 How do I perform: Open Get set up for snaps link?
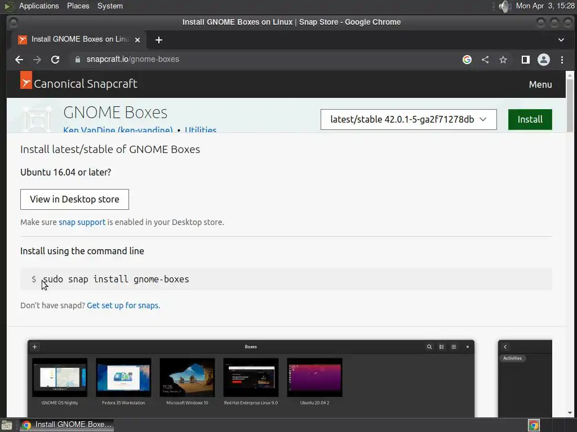point(123,305)
